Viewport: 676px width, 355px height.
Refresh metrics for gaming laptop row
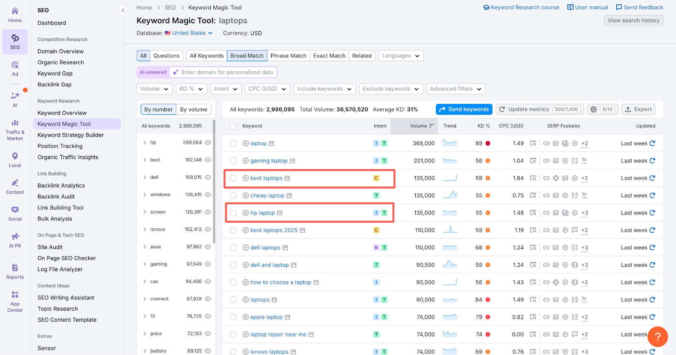(652, 161)
